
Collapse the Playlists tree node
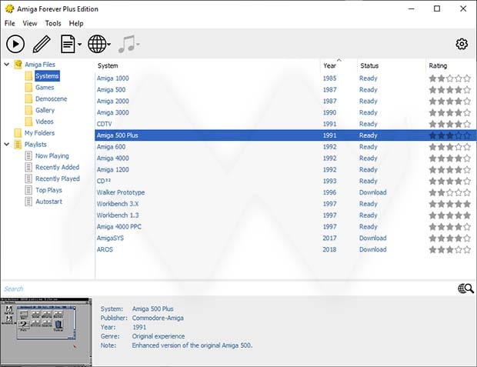point(7,144)
